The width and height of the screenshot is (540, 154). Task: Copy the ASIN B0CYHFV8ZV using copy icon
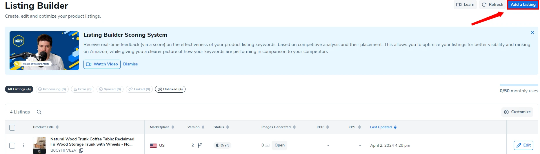[81, 151]
